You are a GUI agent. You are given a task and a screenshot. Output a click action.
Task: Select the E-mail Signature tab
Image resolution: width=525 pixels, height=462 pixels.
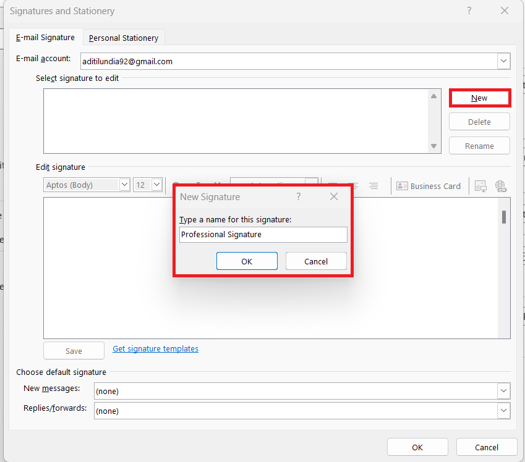coord(46,38)
